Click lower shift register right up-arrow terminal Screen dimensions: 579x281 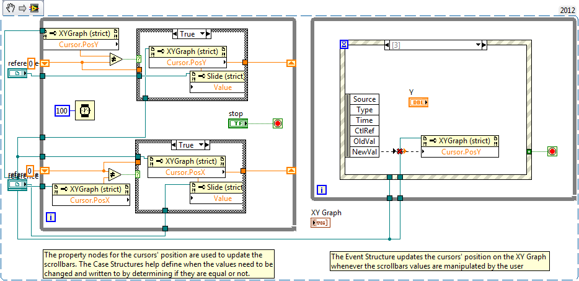click(291, 171)
